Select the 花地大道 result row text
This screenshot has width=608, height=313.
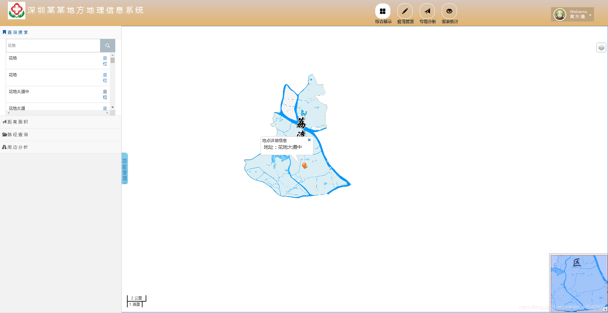tap(17, 108)
